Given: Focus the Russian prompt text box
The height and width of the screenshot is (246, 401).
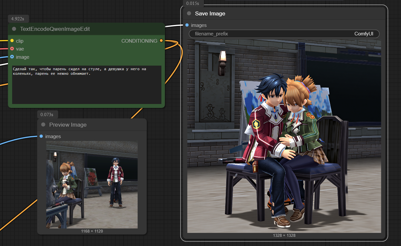Looking at the screenshot, I should click(x=87, y=84).
